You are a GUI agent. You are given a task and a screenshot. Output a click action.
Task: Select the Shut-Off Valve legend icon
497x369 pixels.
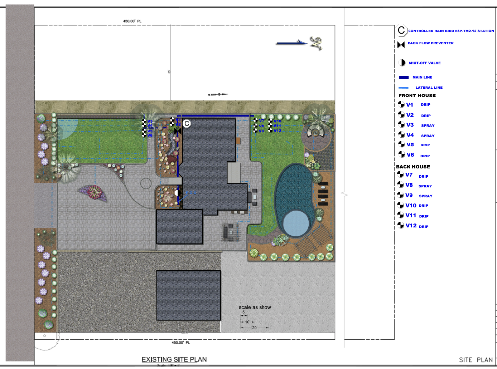pyautogui.click(x=401, y=63)
